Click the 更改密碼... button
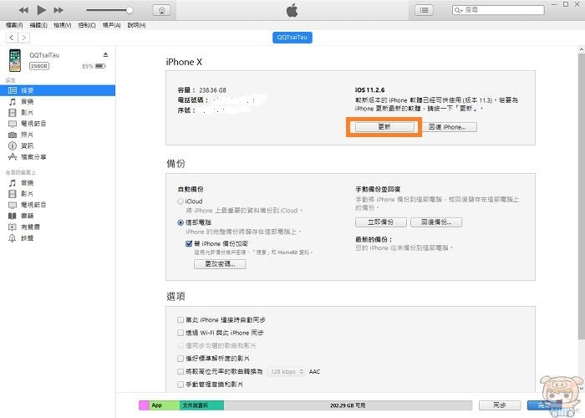585x418 pixels. coord(220,264)
